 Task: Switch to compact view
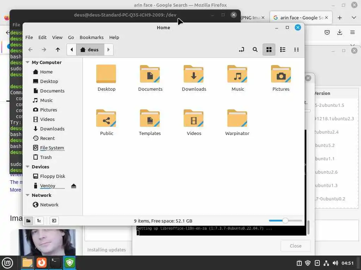point(296,50)
